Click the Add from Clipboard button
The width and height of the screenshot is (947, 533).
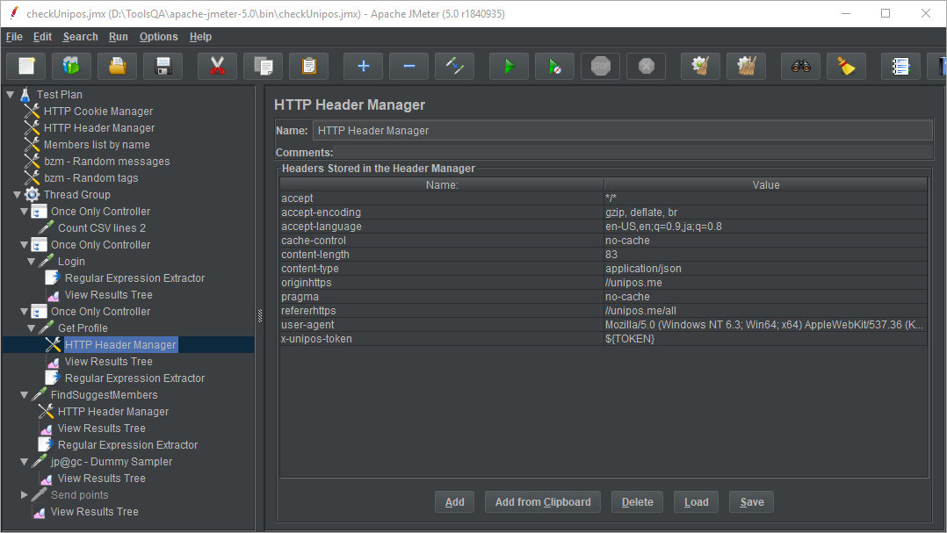click(543, 502)
